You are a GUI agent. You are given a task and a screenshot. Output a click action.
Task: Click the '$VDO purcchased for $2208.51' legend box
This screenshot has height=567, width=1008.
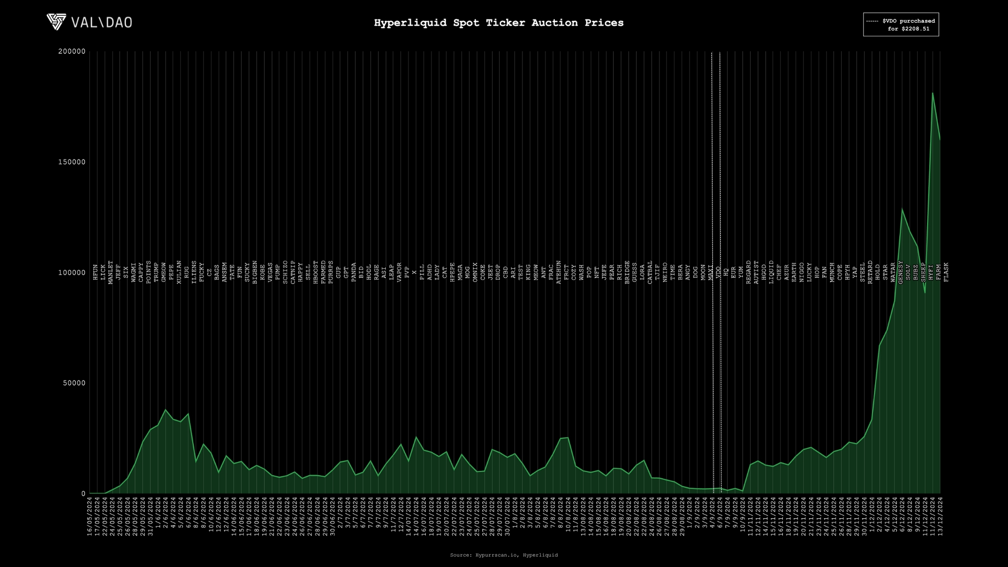(901, 25)
